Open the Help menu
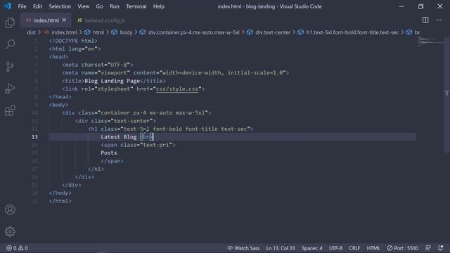The height and width of the screenshot is (253, 450). (x=159, y=6)
